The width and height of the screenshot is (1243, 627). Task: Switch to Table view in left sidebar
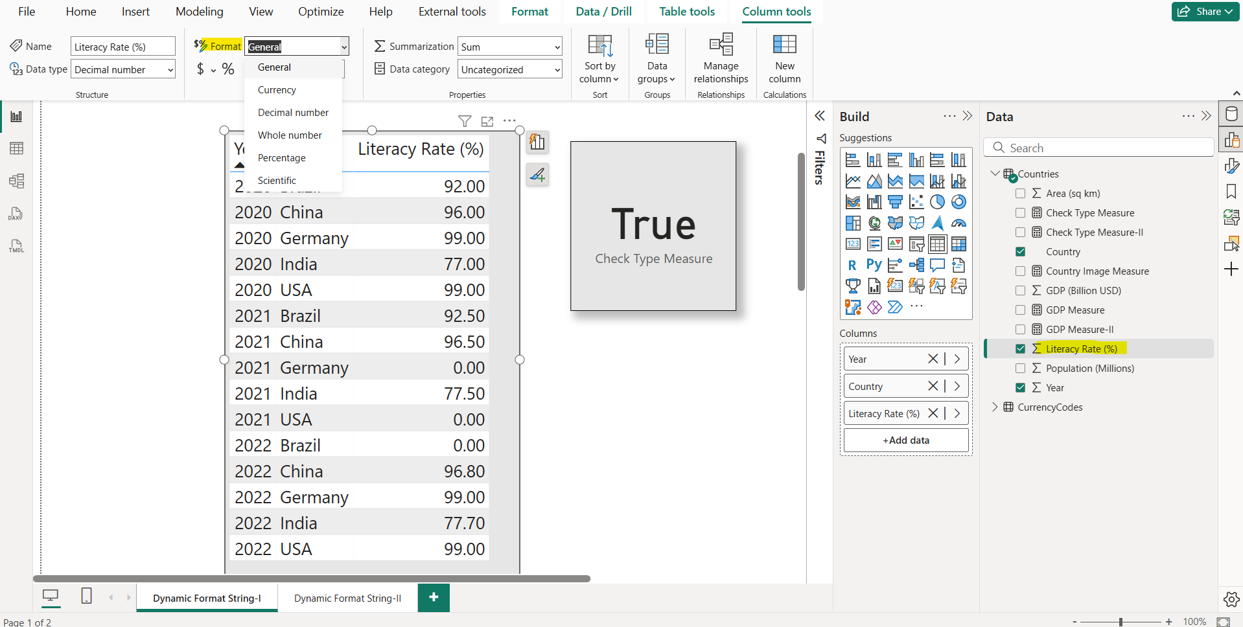point(16,148)
